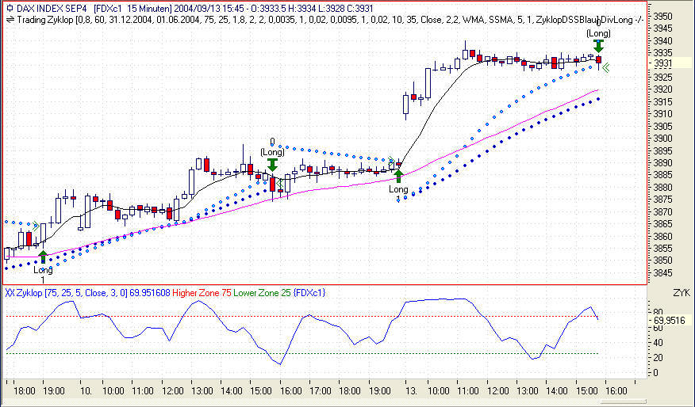The image size is (695, 407).
Task: Click the horizontal scrollbar thumb at bottom right
Action: tap(622, 401)
